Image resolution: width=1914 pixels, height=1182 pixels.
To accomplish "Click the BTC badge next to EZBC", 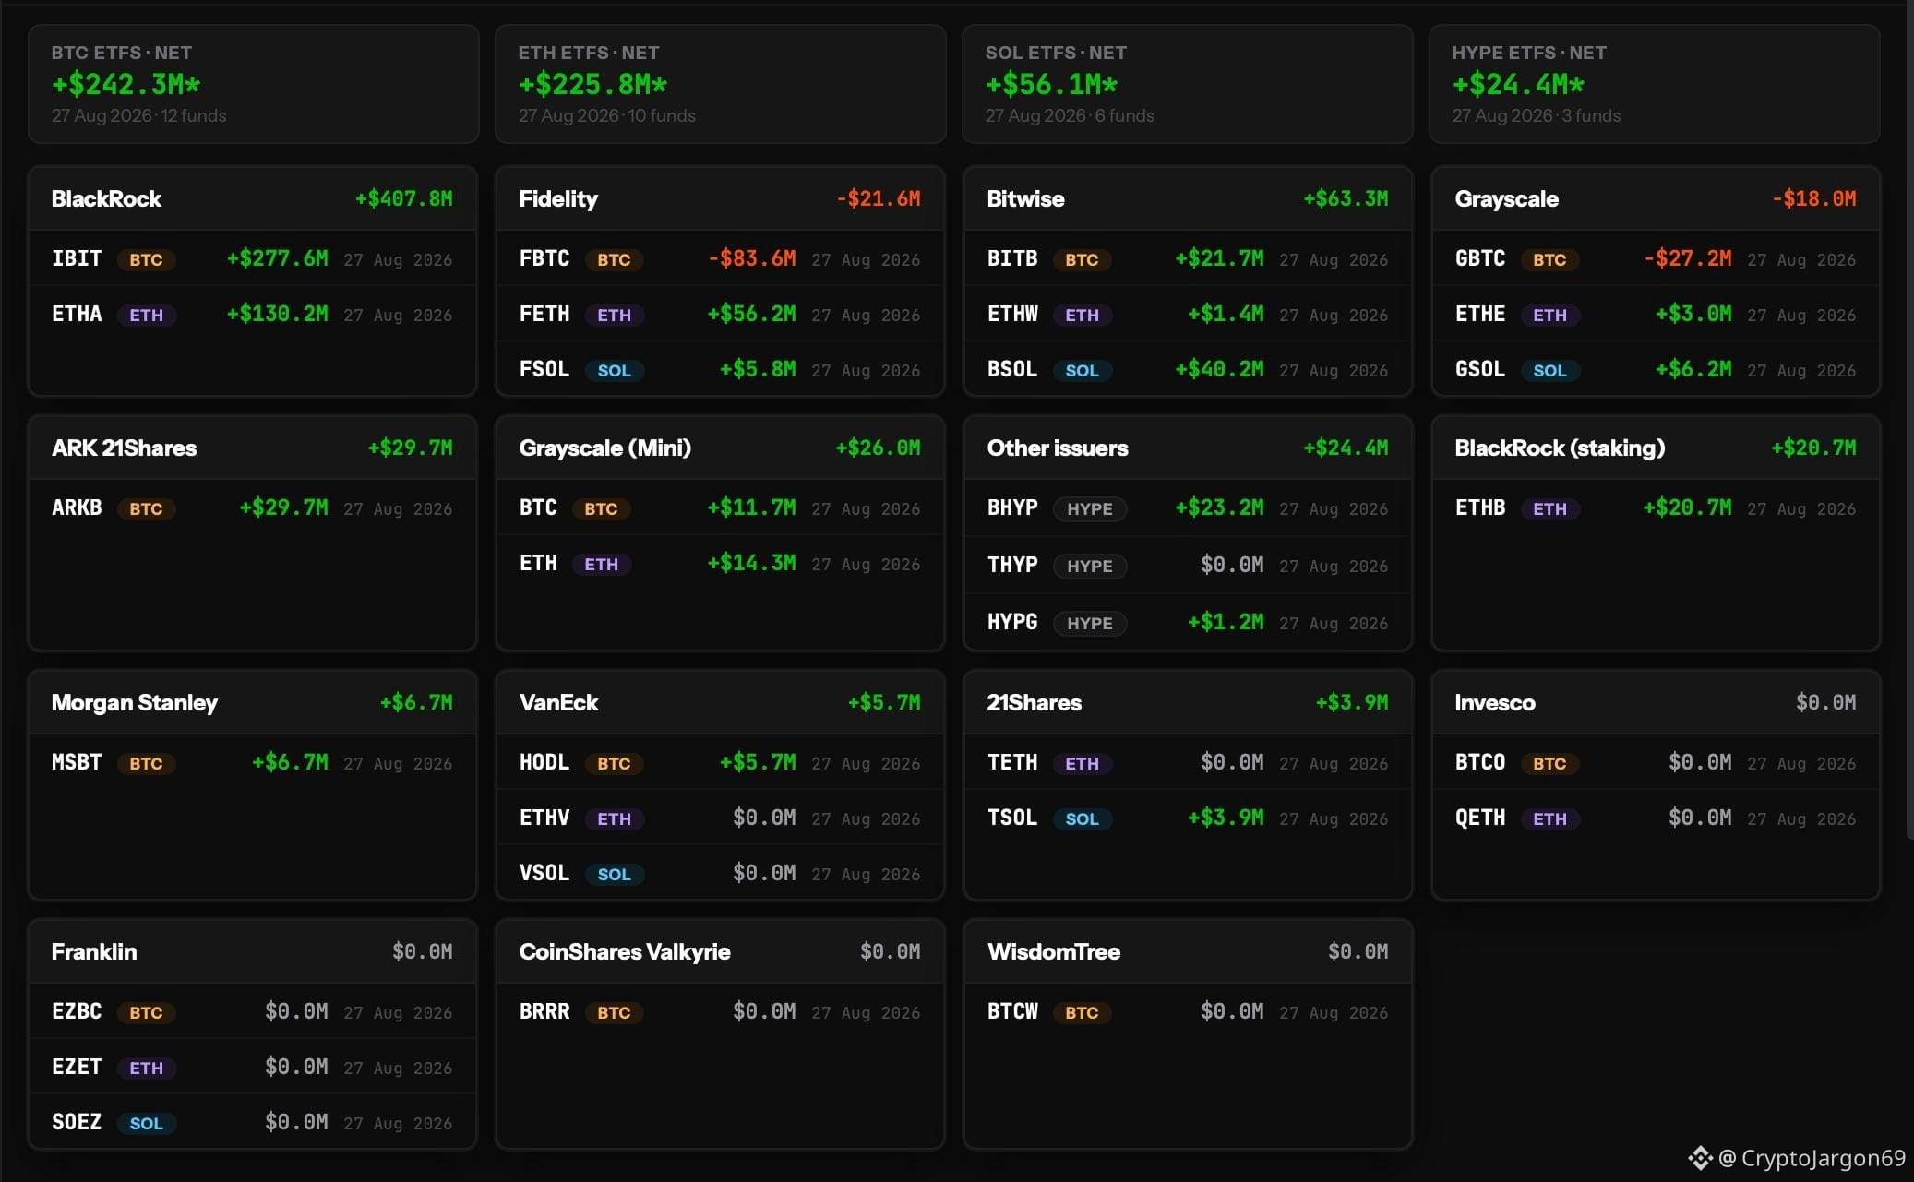I will (x=146, y=1012).
